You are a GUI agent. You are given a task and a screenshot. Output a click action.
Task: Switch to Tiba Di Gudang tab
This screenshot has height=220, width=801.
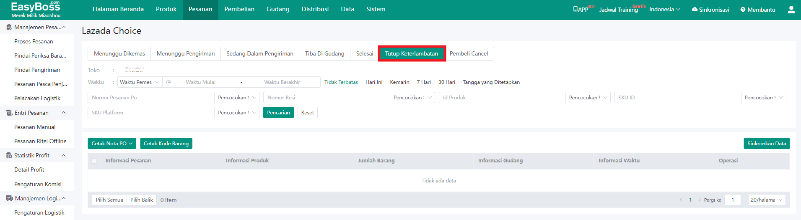pyautogui.click(x=325, y=54)
